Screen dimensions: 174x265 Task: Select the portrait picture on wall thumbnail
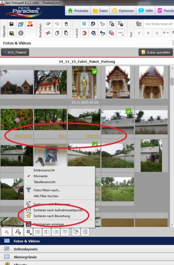click(x=50, y=155)
